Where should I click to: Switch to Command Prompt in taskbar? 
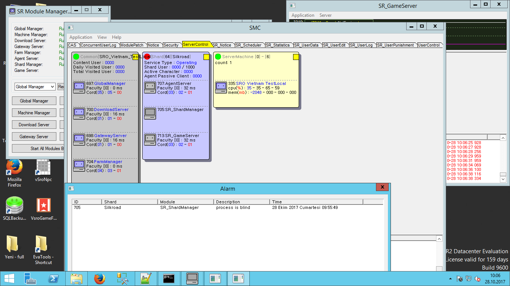tap(169, 279)
